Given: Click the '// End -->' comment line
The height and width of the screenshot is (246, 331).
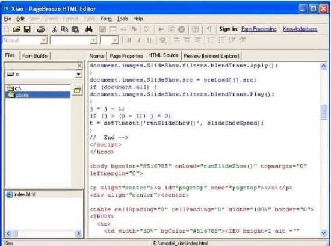Looking at the screenshot, I should point(109,138).
